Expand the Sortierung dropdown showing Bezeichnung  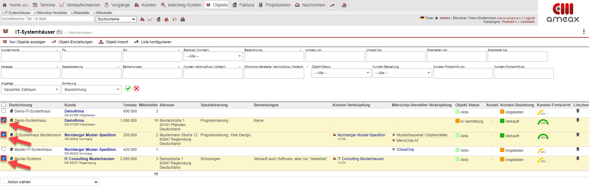pos(91,90)
